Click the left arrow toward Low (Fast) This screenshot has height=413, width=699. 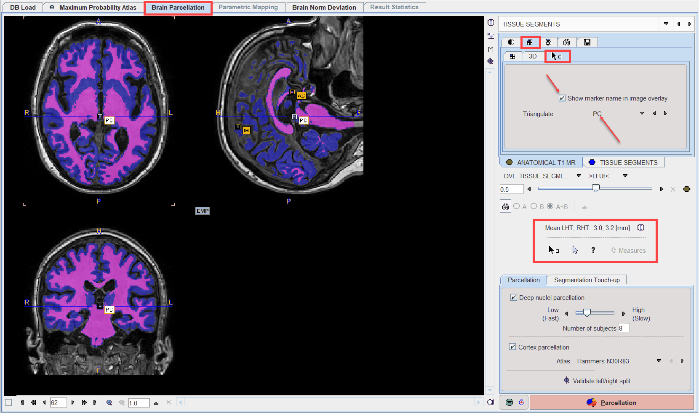point(567,313)
